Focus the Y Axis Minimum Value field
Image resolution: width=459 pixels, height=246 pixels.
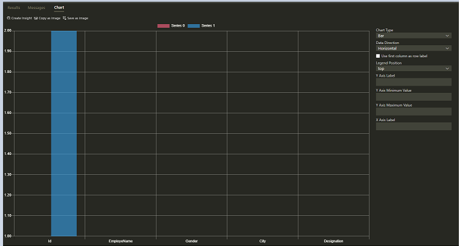click(413, 96)
